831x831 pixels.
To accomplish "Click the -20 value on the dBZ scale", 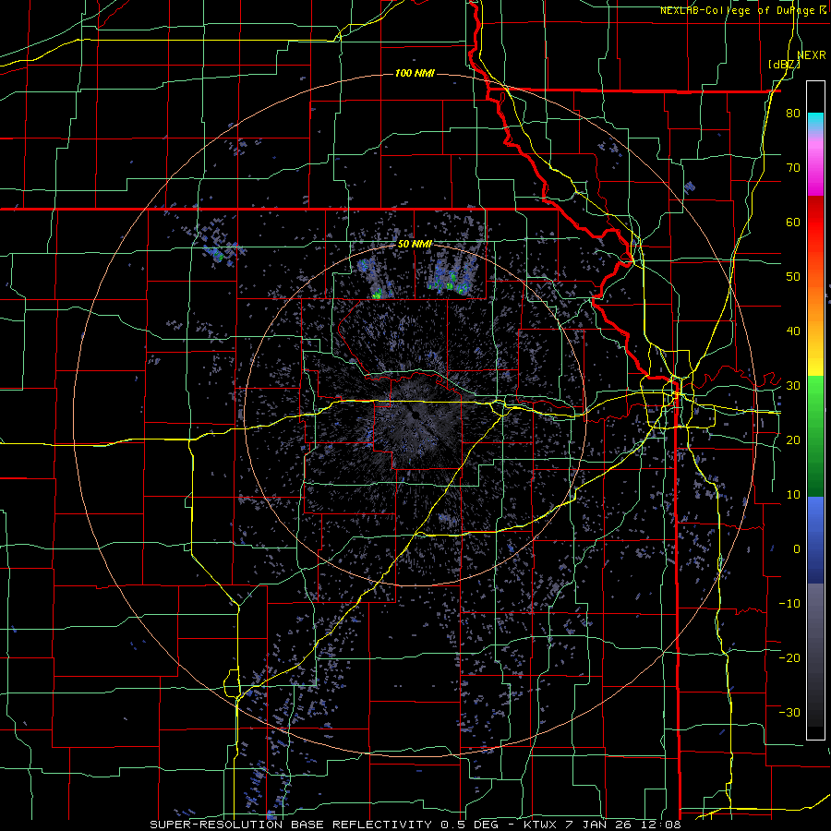I will tap(789, 657).
